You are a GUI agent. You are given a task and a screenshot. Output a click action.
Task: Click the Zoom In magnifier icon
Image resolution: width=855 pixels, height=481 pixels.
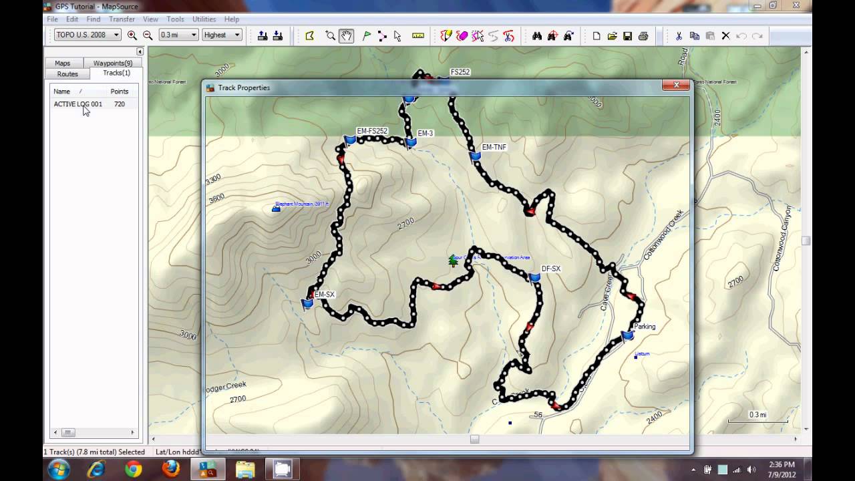(132, 35)
